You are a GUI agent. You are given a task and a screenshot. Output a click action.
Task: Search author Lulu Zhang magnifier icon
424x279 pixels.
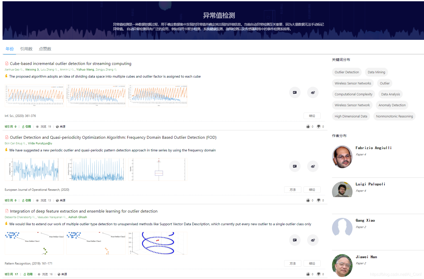click(56, 70)
